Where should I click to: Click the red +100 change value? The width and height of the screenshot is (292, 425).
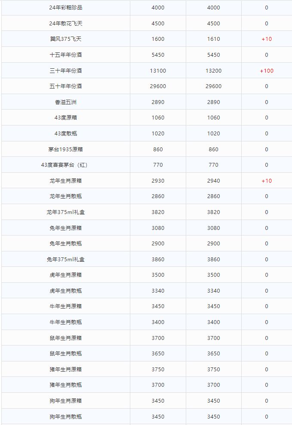point(267,71)
